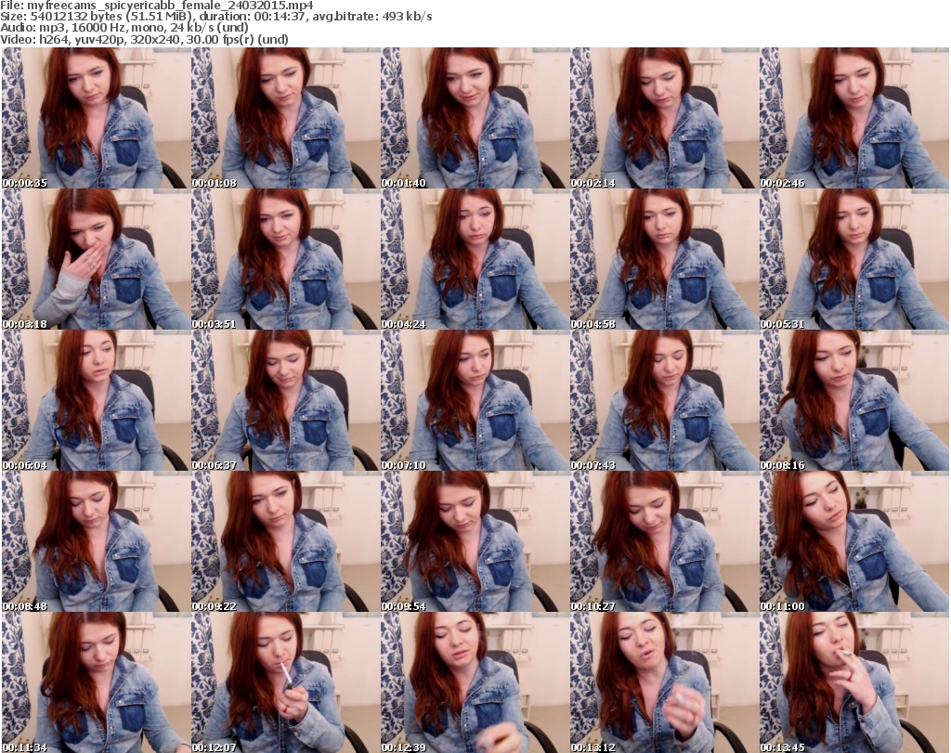Open the frame at 00:05:31
Screen dimensions: 951x753
pyautogui.click(x=854, y=259)
